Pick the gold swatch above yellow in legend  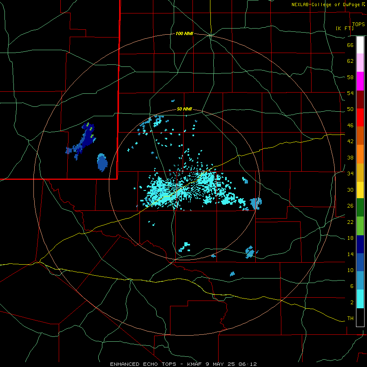(360, 172)
